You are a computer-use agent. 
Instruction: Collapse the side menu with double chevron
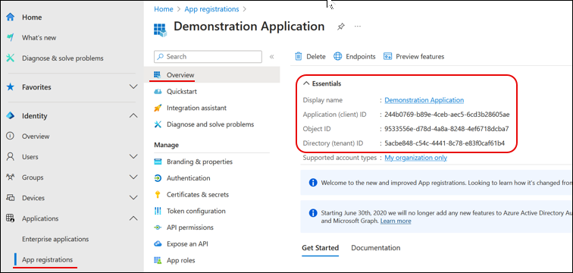click(271, 57)
